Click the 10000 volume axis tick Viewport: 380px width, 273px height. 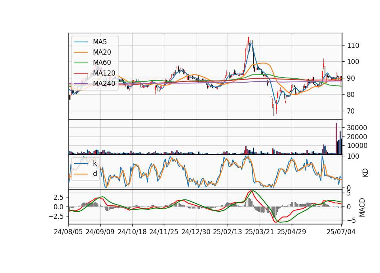point(357,146)
